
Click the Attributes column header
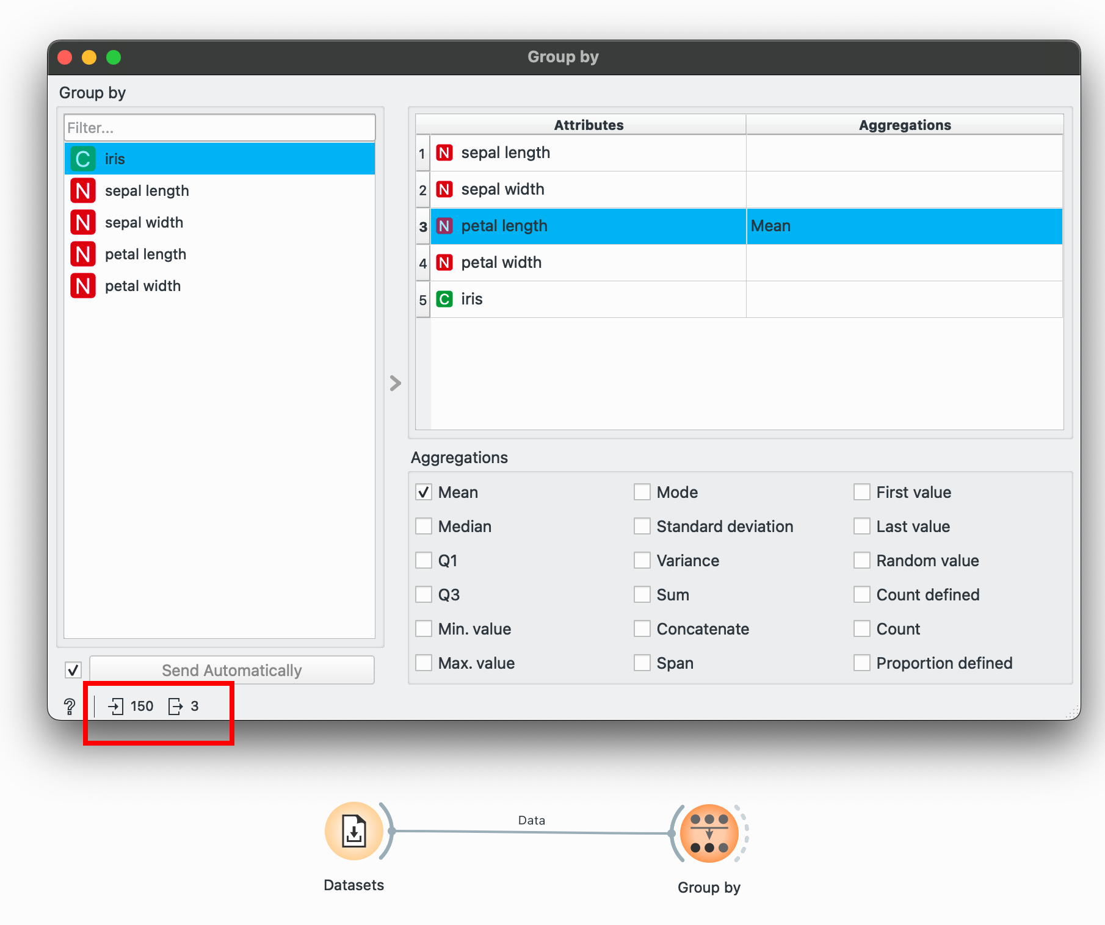click(x=588, y=125)
